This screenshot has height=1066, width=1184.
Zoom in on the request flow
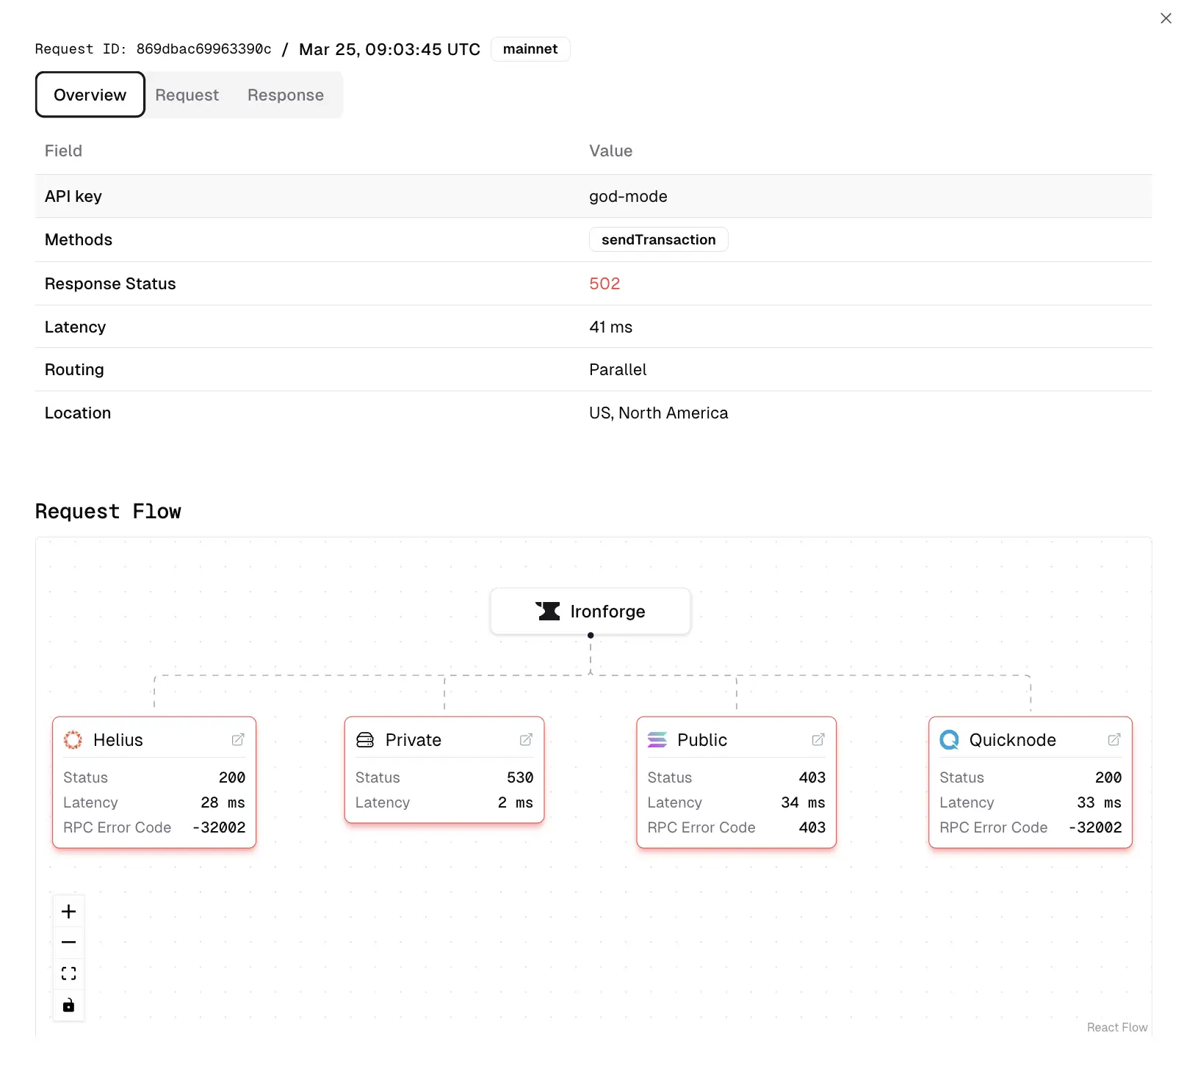point(69,911)
